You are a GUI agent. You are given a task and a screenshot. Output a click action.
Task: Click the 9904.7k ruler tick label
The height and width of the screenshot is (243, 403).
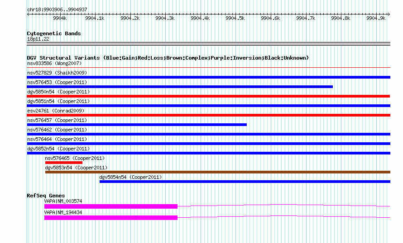[306, 18]
